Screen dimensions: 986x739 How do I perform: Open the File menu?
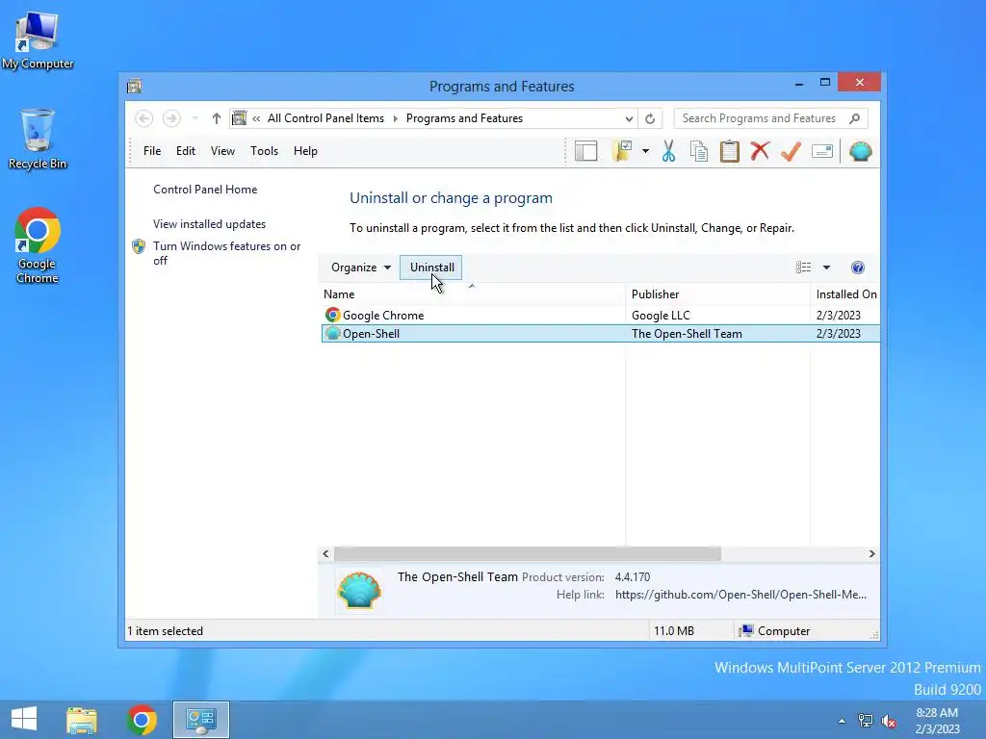click(152, 151)
